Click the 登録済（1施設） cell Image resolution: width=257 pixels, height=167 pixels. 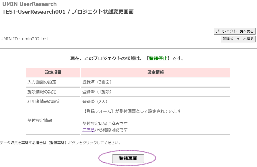tap(97, 92)
